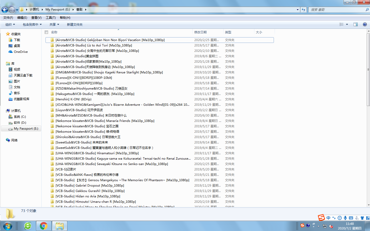Select Gekijoban Non Non Biyori Vacation folder
The height and width of the screenshot is (231, 370).
coord(160,40)
